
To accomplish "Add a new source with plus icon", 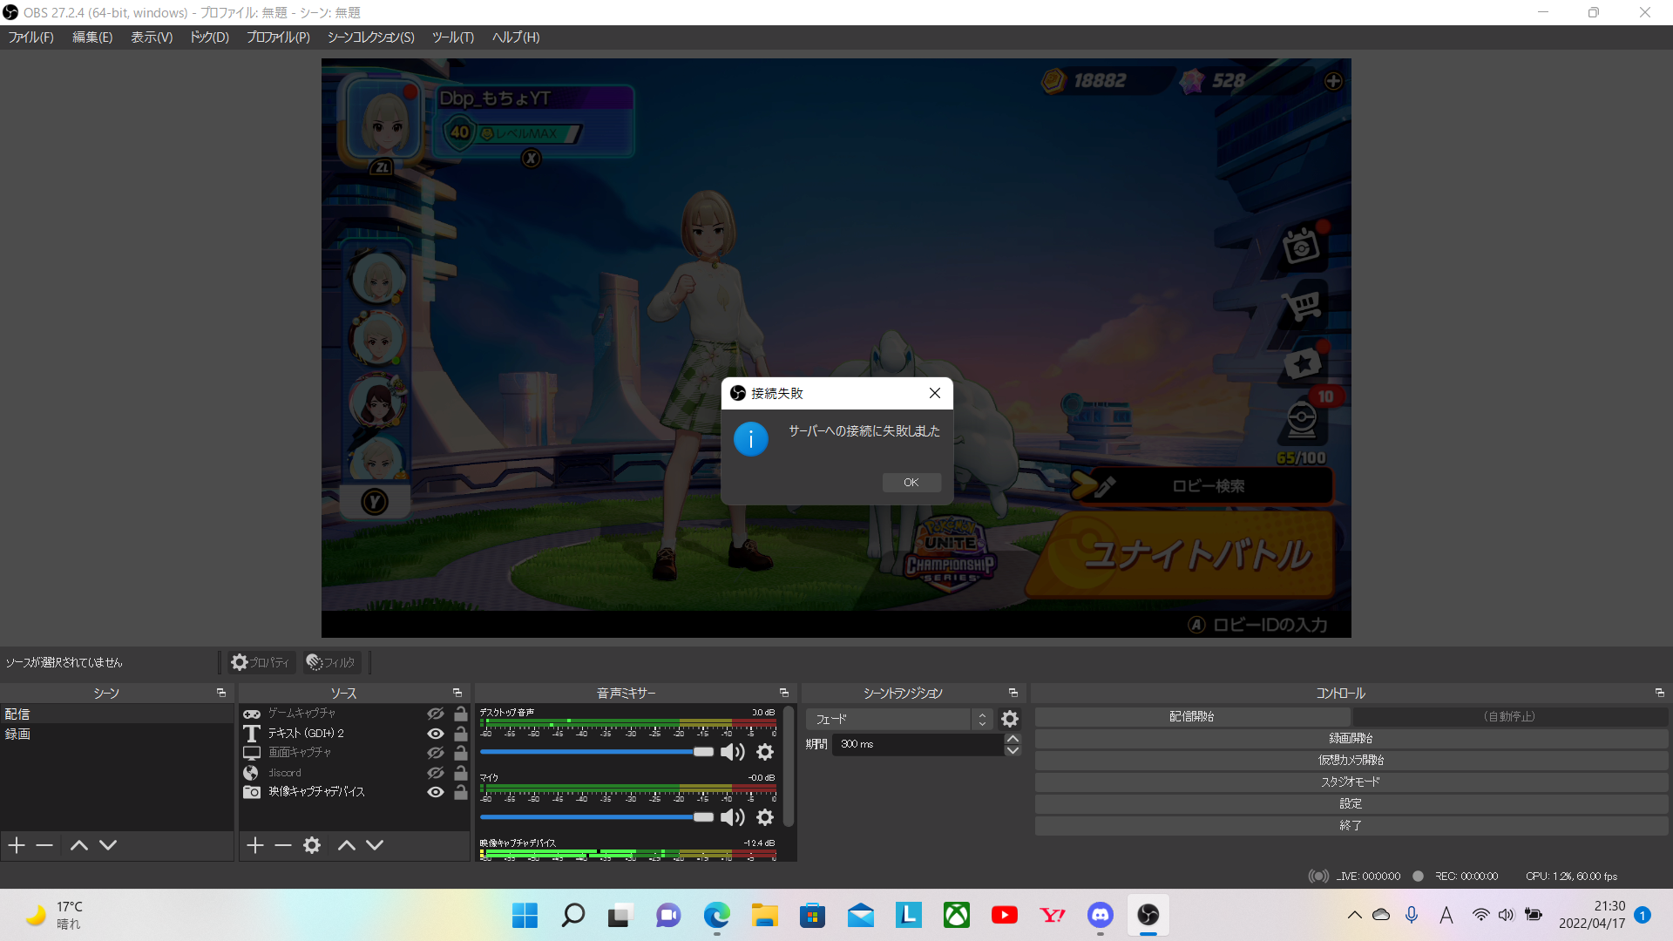I will point(254,845).
